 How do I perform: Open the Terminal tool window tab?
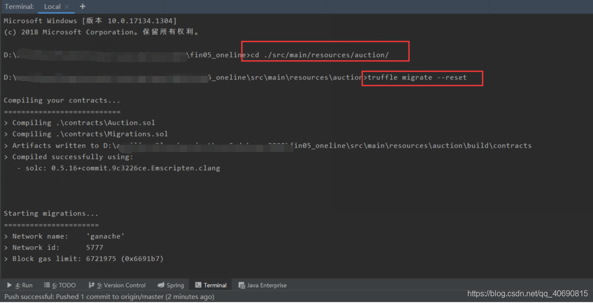click(x=211, y=285)
